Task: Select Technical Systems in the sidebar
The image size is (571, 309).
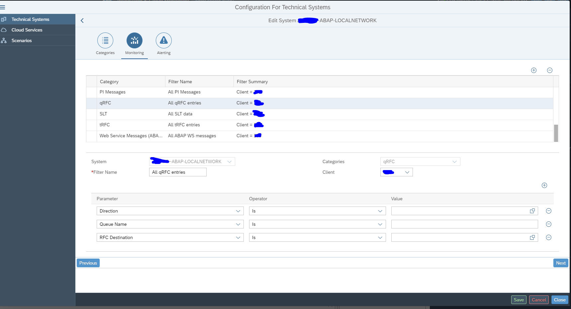Action: (x=38, y=19)
